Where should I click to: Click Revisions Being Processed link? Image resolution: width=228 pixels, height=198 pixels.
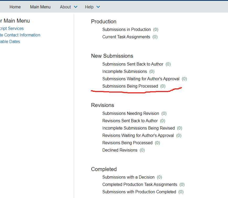pyautogui.click(x=127, y=143)
